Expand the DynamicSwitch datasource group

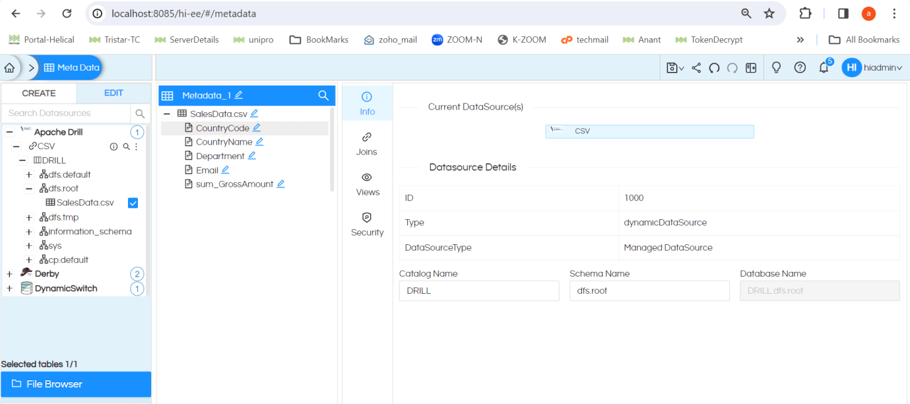coord(9,288)
